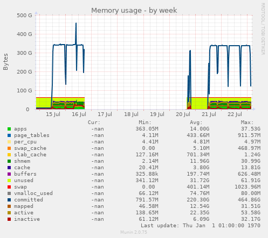The width and height of the screenshot is (268, 238).
Task: Click the '19 Jul' x-axis label
Action: coord(157,114)
